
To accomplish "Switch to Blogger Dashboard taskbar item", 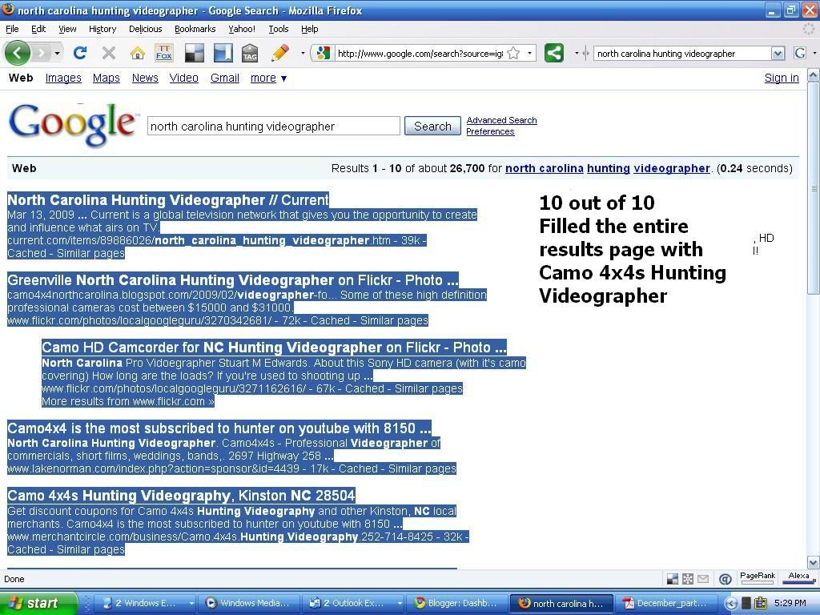I will pos(456,603).
